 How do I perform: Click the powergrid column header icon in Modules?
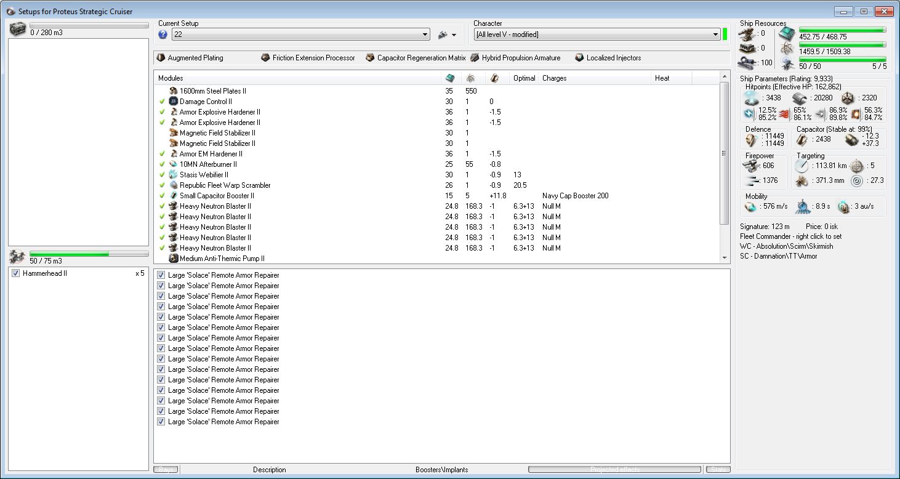pos(471,78)
